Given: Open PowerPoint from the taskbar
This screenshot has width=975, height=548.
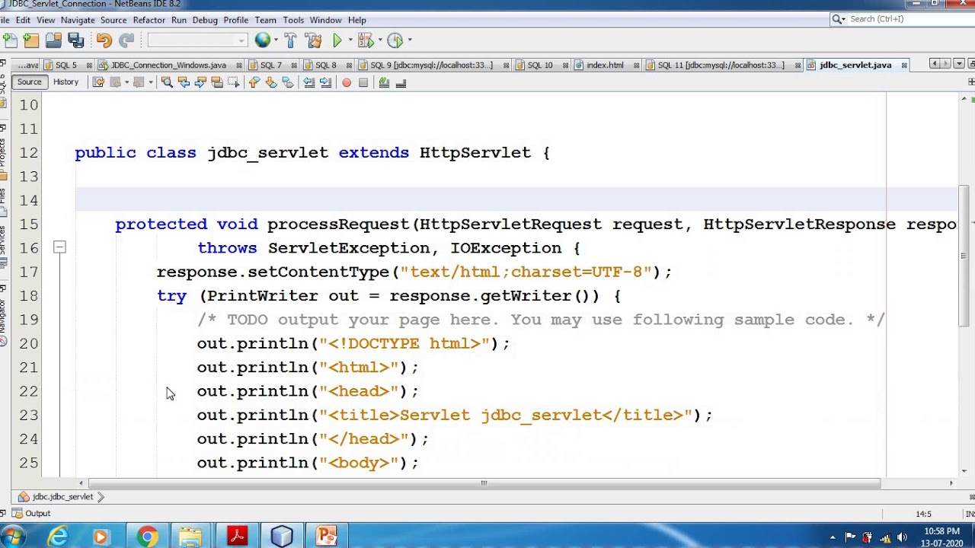Looking at the screenshot, I should [327, 537].
